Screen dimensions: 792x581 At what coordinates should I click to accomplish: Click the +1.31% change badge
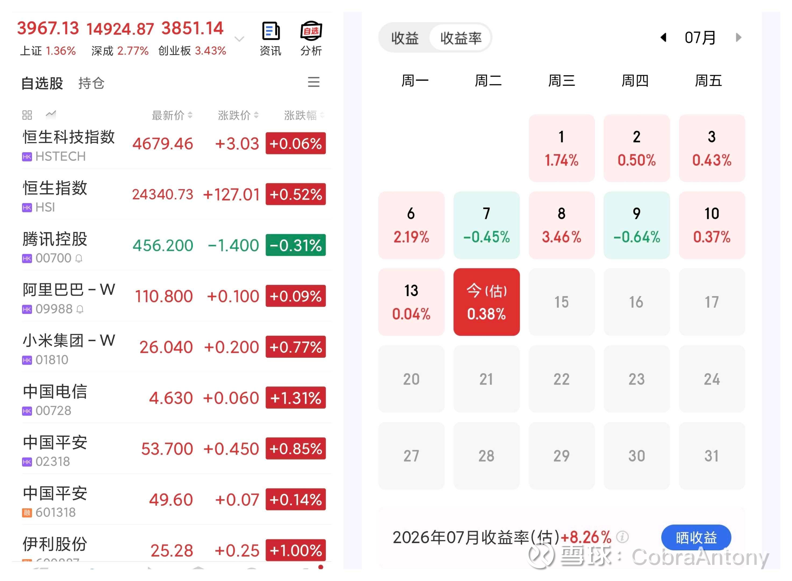click(x=296, y=398)
